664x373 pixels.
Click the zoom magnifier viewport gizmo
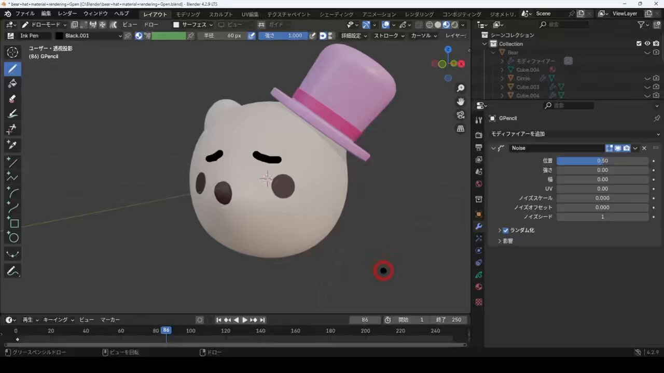pyautogui.click(x=461, y=88)
